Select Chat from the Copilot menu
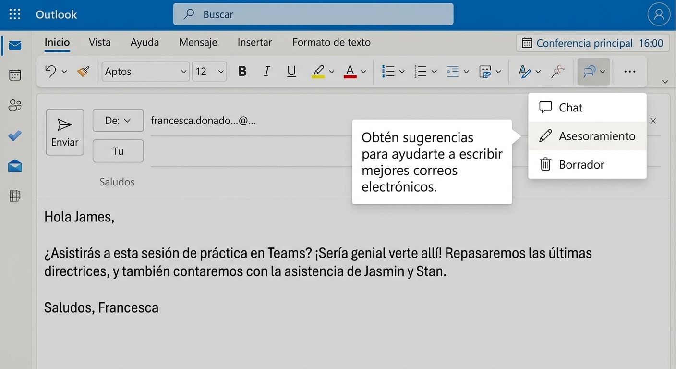The width and height of the screenshot is (676, 369). click(570, 107)
